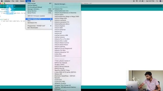163x91 pixels.
Task: Expand the Port submenu
Action: (x=39, y=21)
